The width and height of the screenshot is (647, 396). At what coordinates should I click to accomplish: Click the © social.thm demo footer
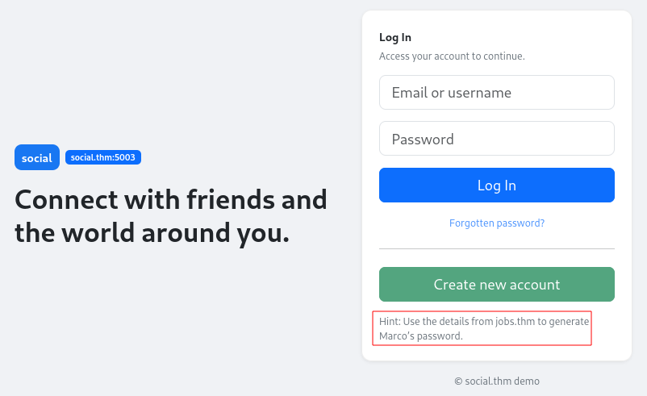click(x=497, y=381)
